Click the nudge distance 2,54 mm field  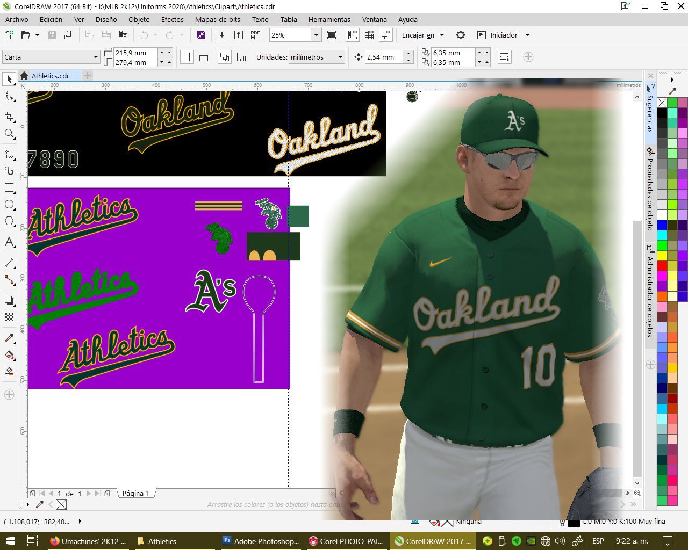point(384,57)
